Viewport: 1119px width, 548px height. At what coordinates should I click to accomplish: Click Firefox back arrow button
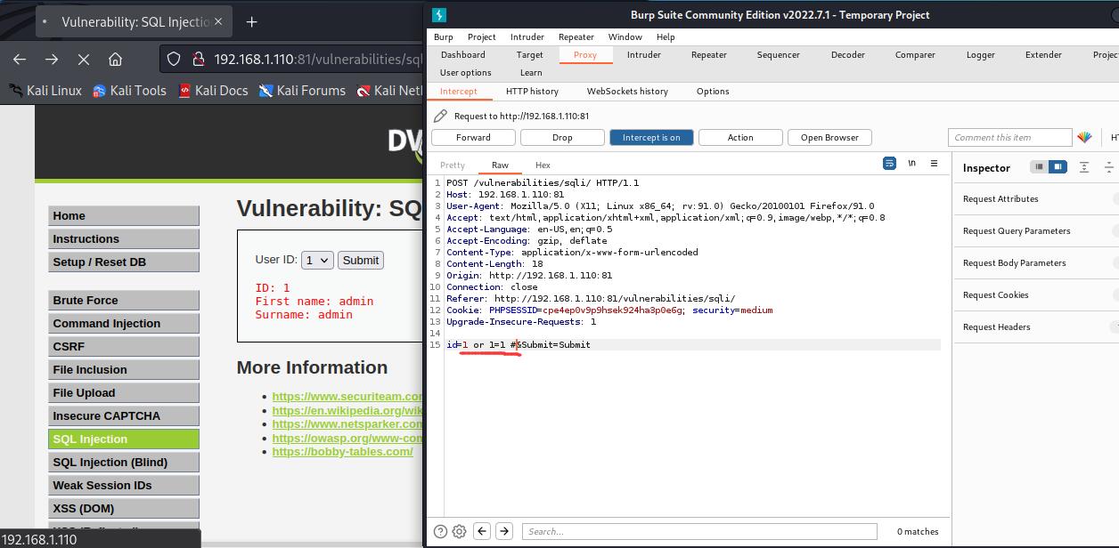pyautogui.click(x=20, y=59)
